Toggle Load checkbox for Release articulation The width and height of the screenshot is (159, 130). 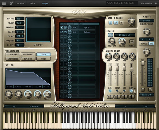tap(65, 32)
